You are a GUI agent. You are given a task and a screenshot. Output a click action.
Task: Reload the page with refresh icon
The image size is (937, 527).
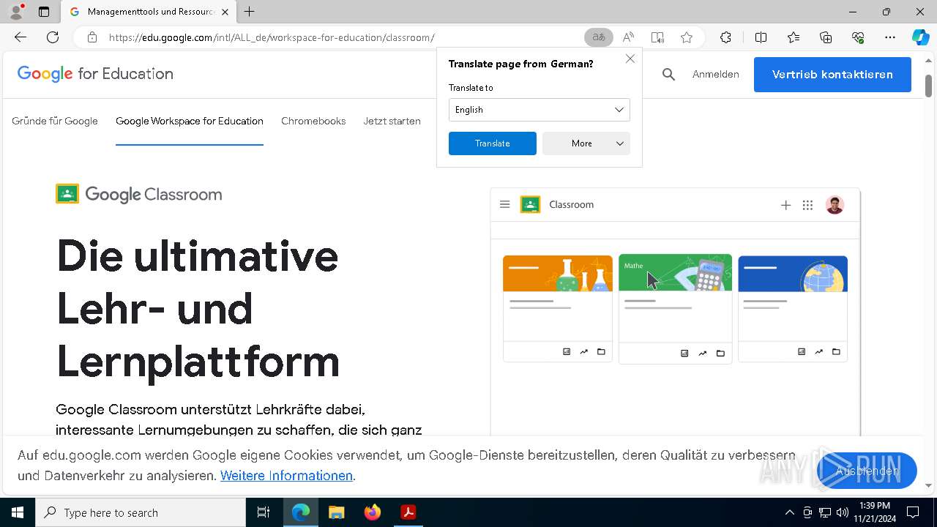point(53,37)
